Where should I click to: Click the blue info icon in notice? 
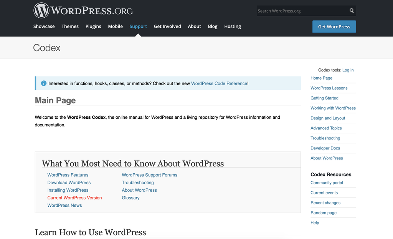coord(44,83)
